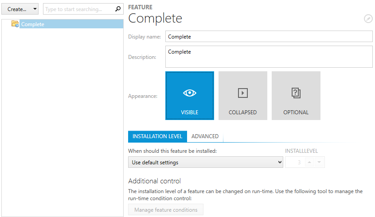
Task: Click into the Description text box
Action: point(269,57)
